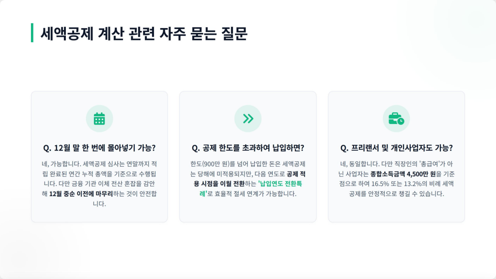Viewport: 496px width, 279px height.
Task: Click the green '납입연도 전환특례' highlighted text
Action: point(250,188)
